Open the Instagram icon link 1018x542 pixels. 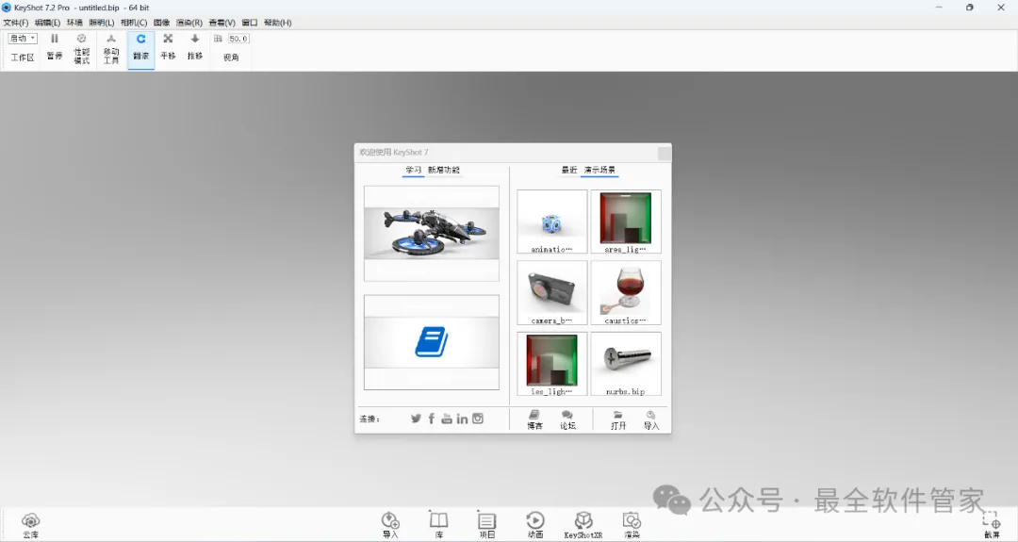click(478, 419)
